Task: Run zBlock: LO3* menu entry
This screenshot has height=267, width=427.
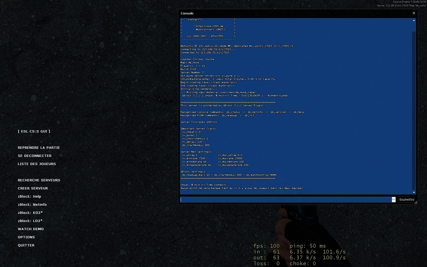Action: (x=30, y=221)
